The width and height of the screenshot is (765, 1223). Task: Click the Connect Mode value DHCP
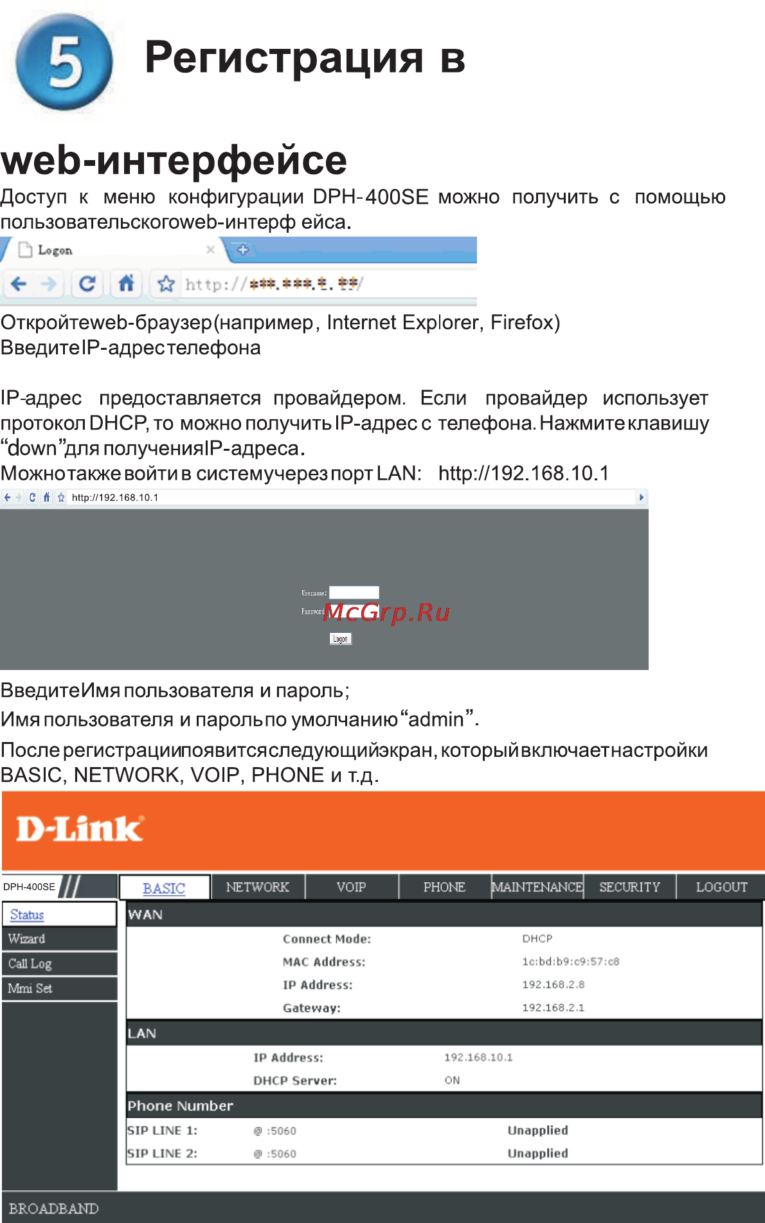[537, 938]
